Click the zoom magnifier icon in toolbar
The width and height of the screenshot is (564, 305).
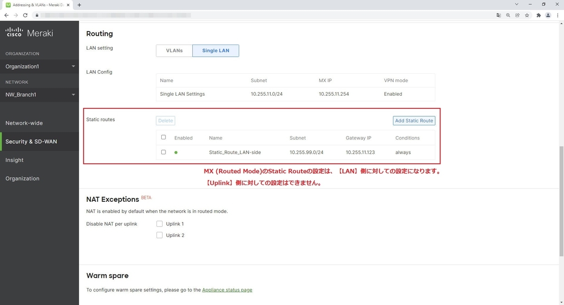click(x=508, y=15)
